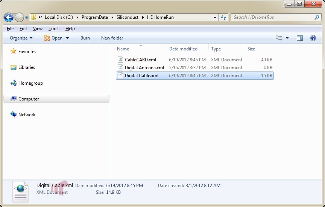Open the Tools menu
Image resolution: width=325 pixels, height=207 pixels.
(54, 29)
